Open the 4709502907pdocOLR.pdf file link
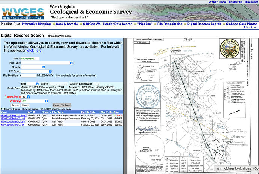 tap(14, 116)
